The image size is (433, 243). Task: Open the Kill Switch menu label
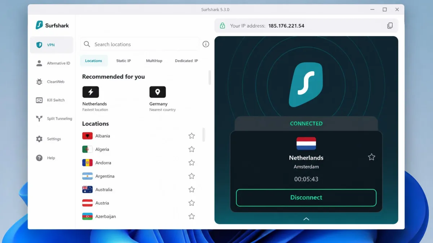tap(56, 100)
